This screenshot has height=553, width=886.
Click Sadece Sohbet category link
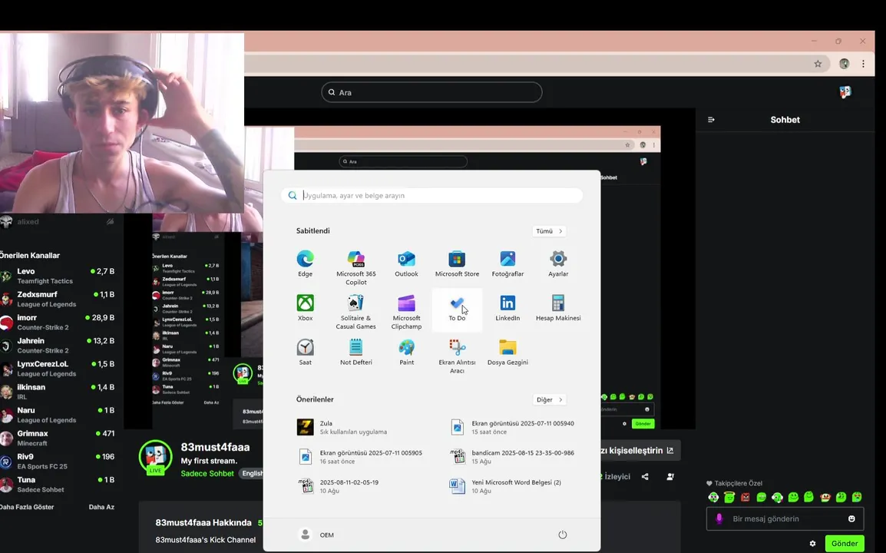(207, 473)
